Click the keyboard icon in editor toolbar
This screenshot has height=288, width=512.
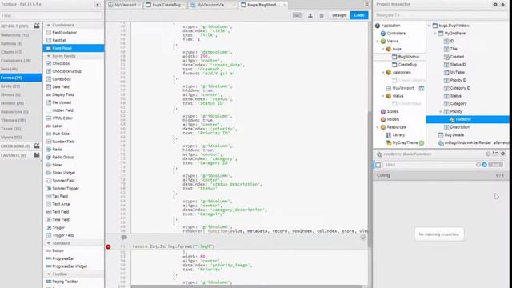click(x=297, y=15)
